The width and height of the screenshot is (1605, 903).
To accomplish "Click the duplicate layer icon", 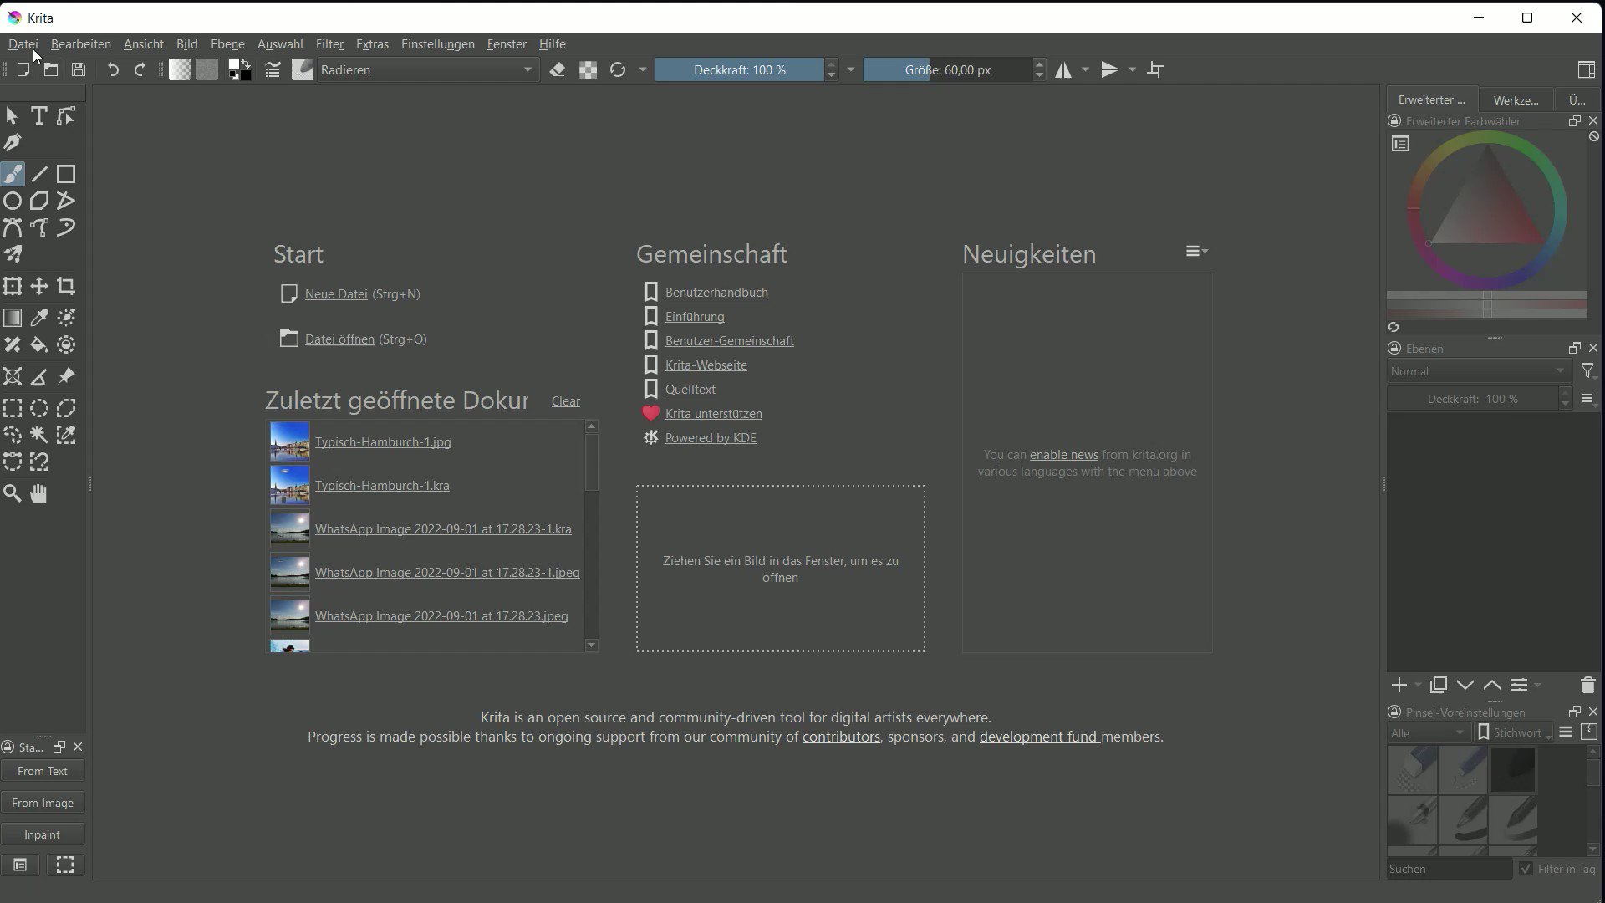I will 1438,686.
